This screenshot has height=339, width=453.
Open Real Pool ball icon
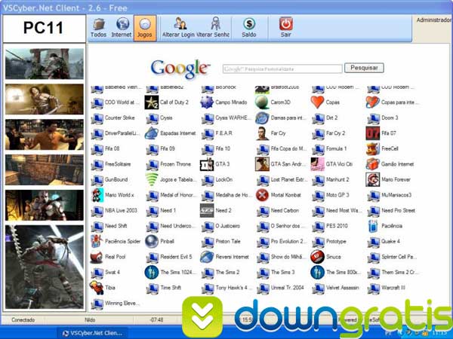coord(96,257)
